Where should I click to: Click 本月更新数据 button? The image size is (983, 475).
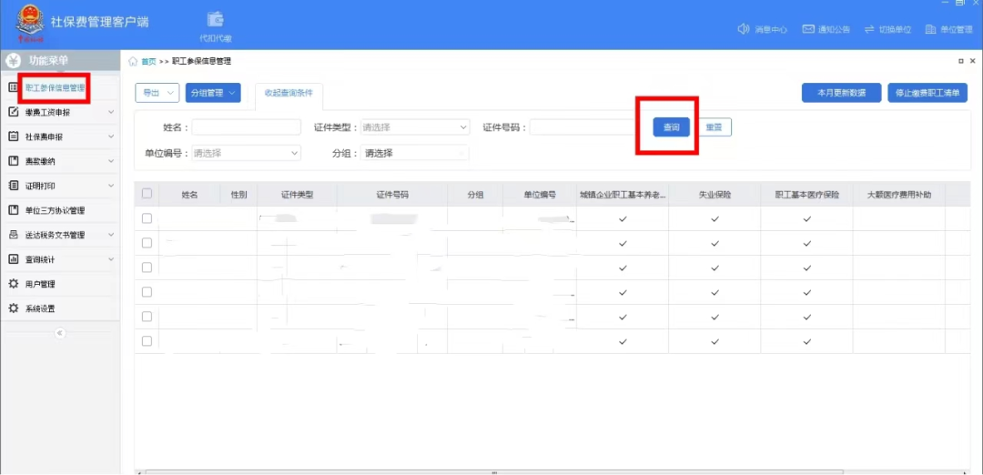coord(841,93)
